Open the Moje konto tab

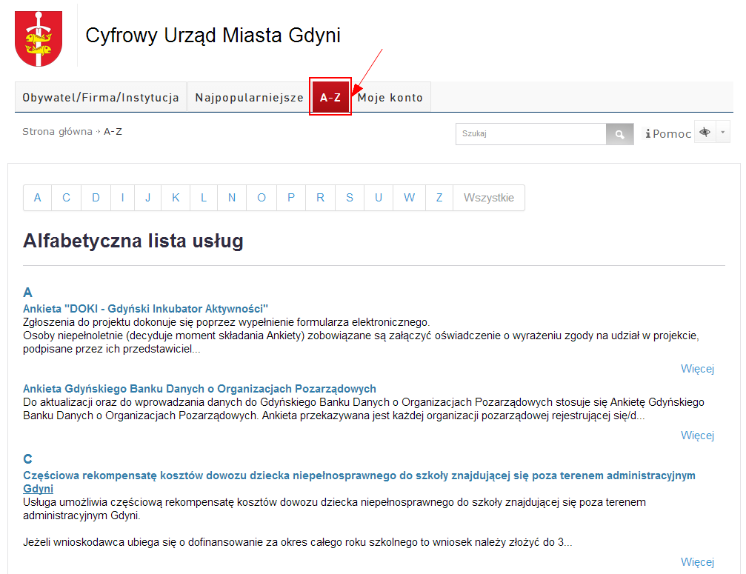point(390,98)
